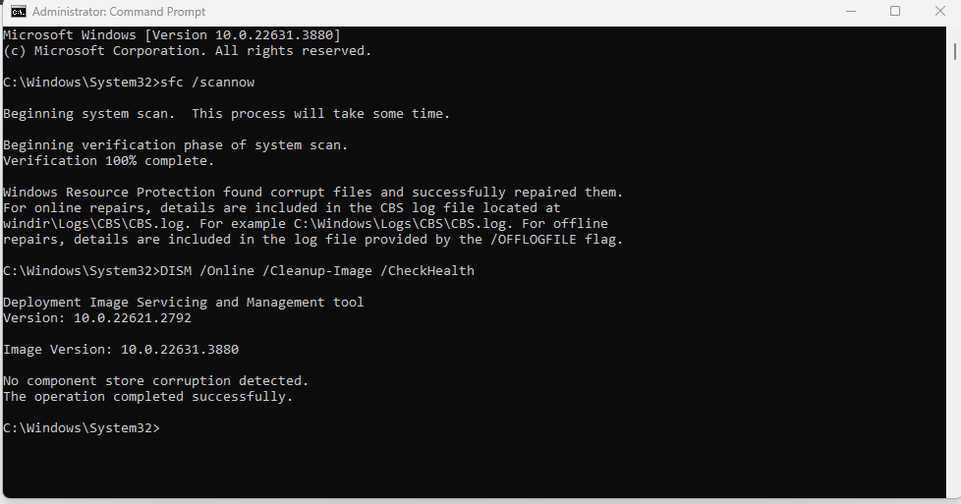Image resolution: width=961 pixels, height=504 pixels.
Task: Click The operation completed successfully line
Action: [147, 397]
